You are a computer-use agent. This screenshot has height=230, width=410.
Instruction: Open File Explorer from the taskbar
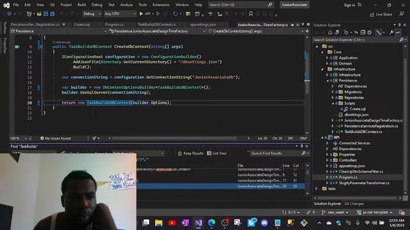158,223
